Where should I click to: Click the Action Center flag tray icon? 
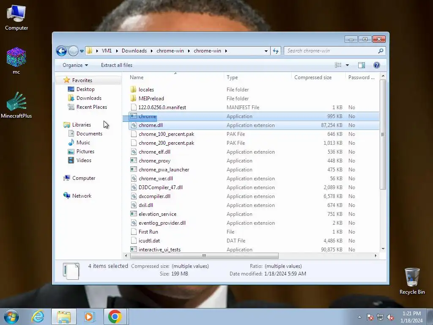(370, 317)
